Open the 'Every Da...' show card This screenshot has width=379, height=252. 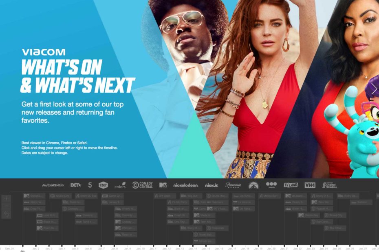(348, 196)
